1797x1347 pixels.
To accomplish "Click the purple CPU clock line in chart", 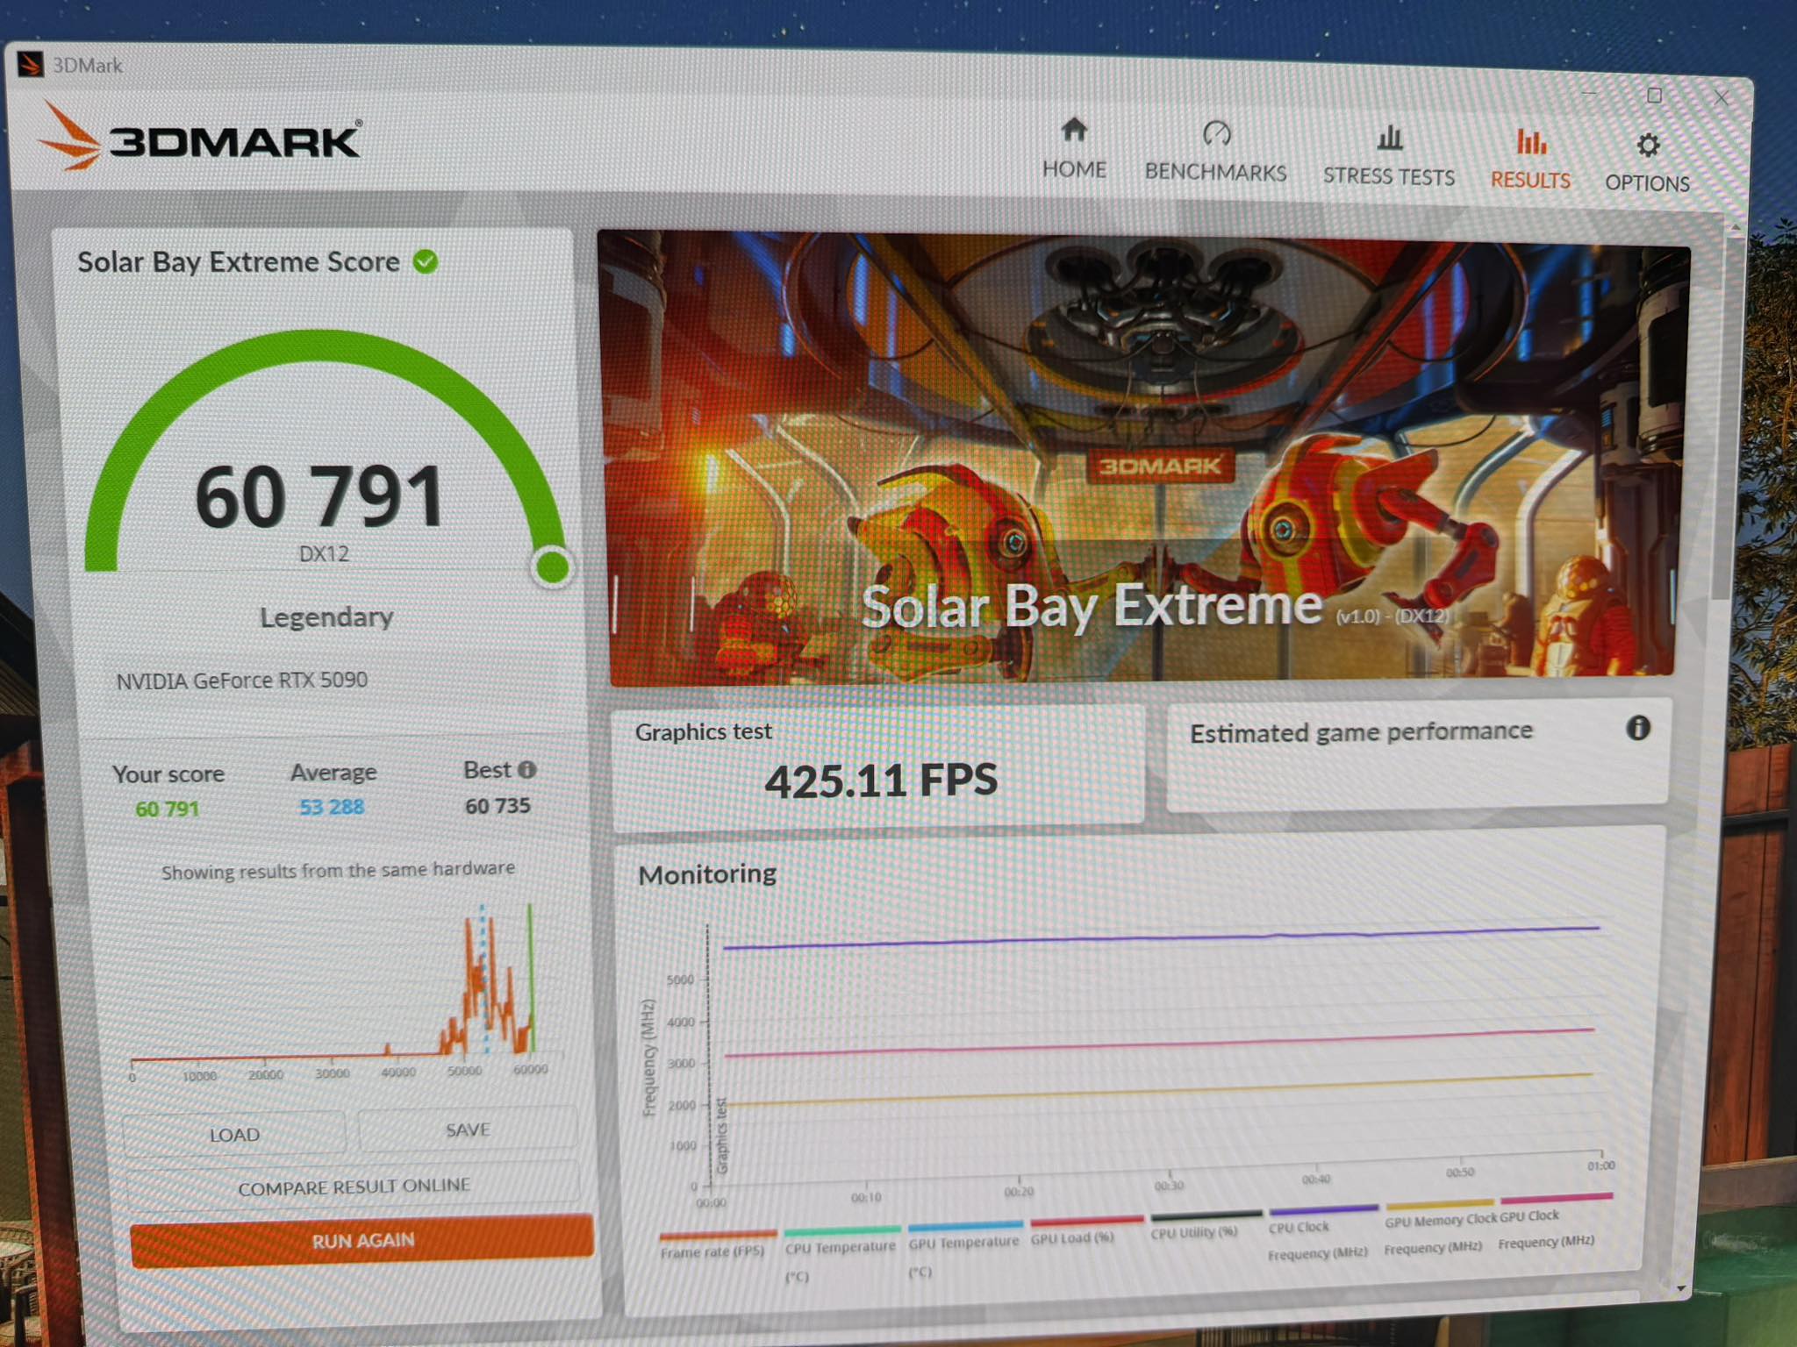I will point(1160,937).
